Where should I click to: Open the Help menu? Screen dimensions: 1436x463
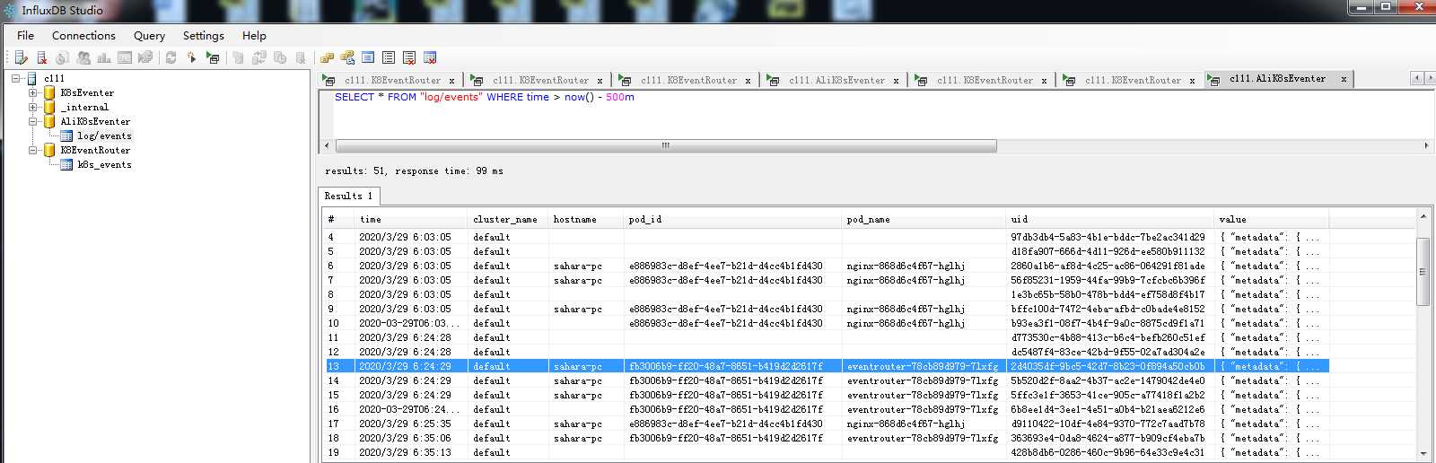pyautogui.click(x=254, y=35)
